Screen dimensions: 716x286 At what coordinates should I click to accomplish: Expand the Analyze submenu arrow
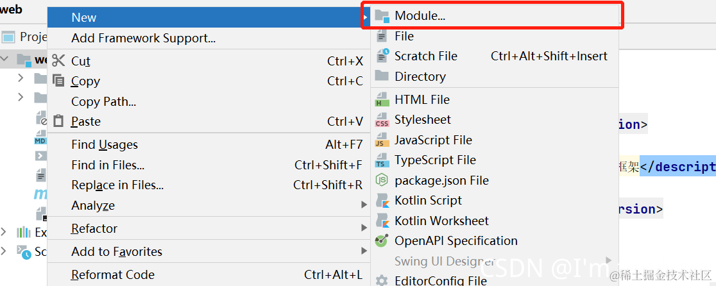364,205
